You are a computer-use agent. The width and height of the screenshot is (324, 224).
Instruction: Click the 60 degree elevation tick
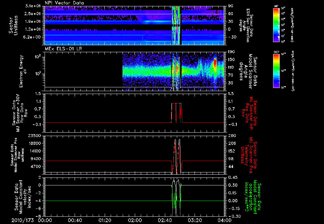tap(230, 14)
